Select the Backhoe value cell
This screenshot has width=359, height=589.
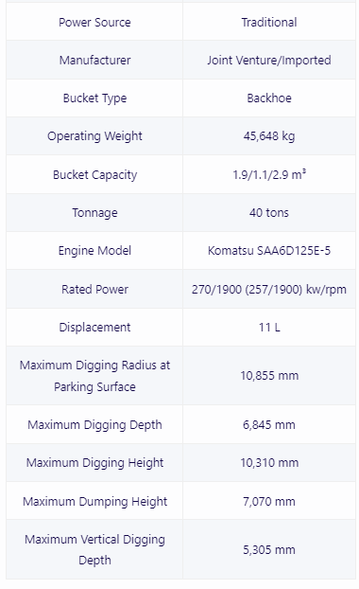point(269,98)
